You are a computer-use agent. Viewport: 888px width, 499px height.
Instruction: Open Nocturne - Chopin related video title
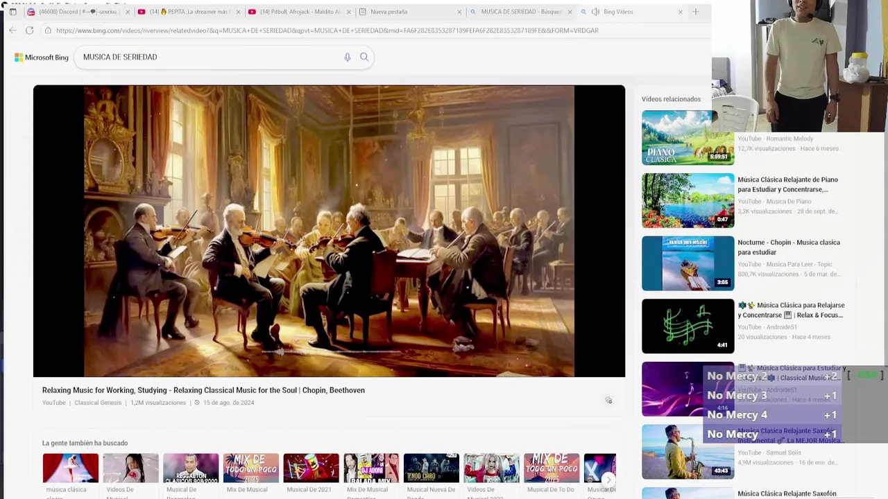coord(789,247)
